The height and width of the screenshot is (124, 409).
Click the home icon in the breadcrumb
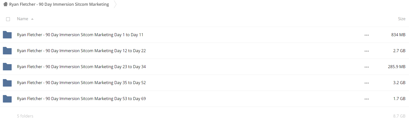[5, 4]
